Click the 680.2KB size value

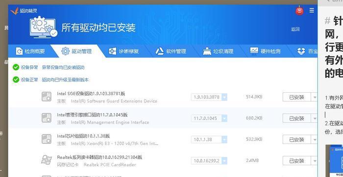pos(254,118)
